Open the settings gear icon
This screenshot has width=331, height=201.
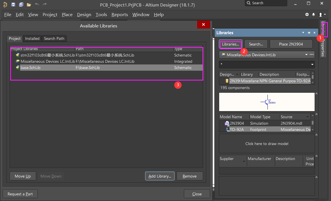coord(307,14)
